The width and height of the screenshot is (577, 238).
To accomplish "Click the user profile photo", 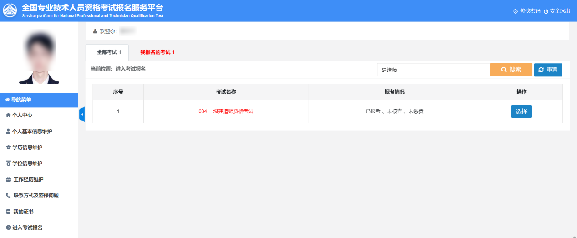I will click(39, 57).
